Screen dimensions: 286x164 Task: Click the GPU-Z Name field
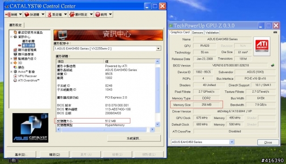click(x=223, y=39)
